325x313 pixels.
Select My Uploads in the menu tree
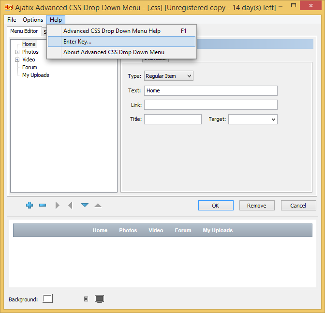[x=36, y=75]
